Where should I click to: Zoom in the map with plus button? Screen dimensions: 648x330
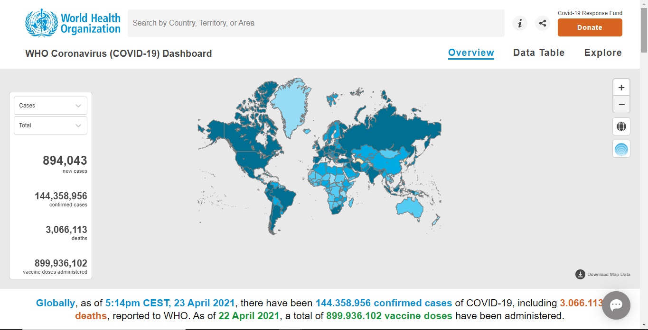[621, 88]
